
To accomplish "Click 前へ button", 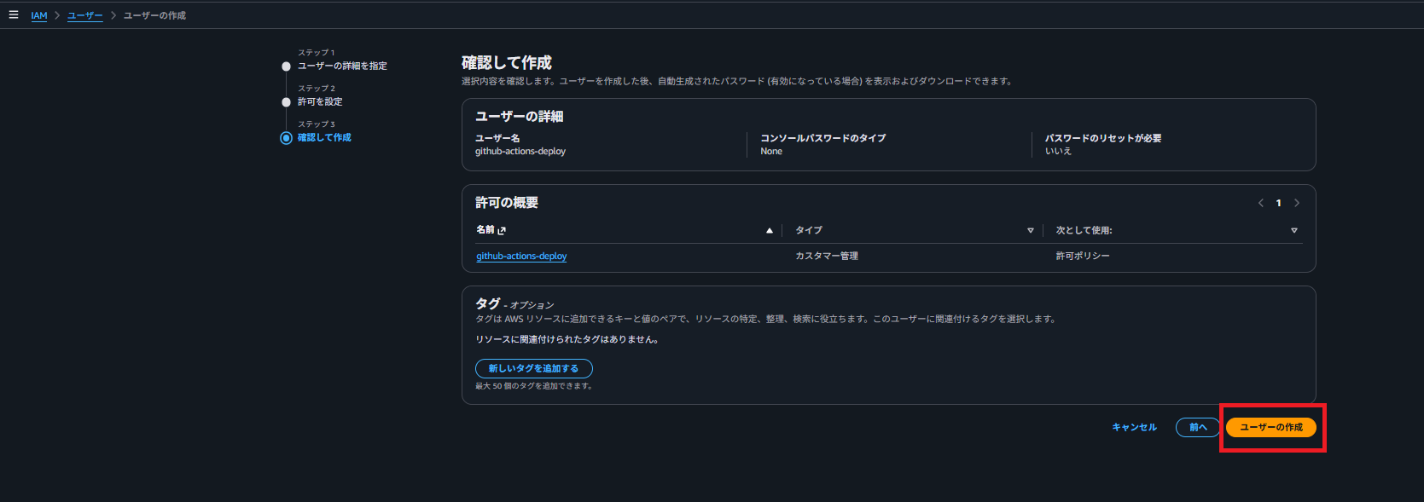I will click(1198, 427).
